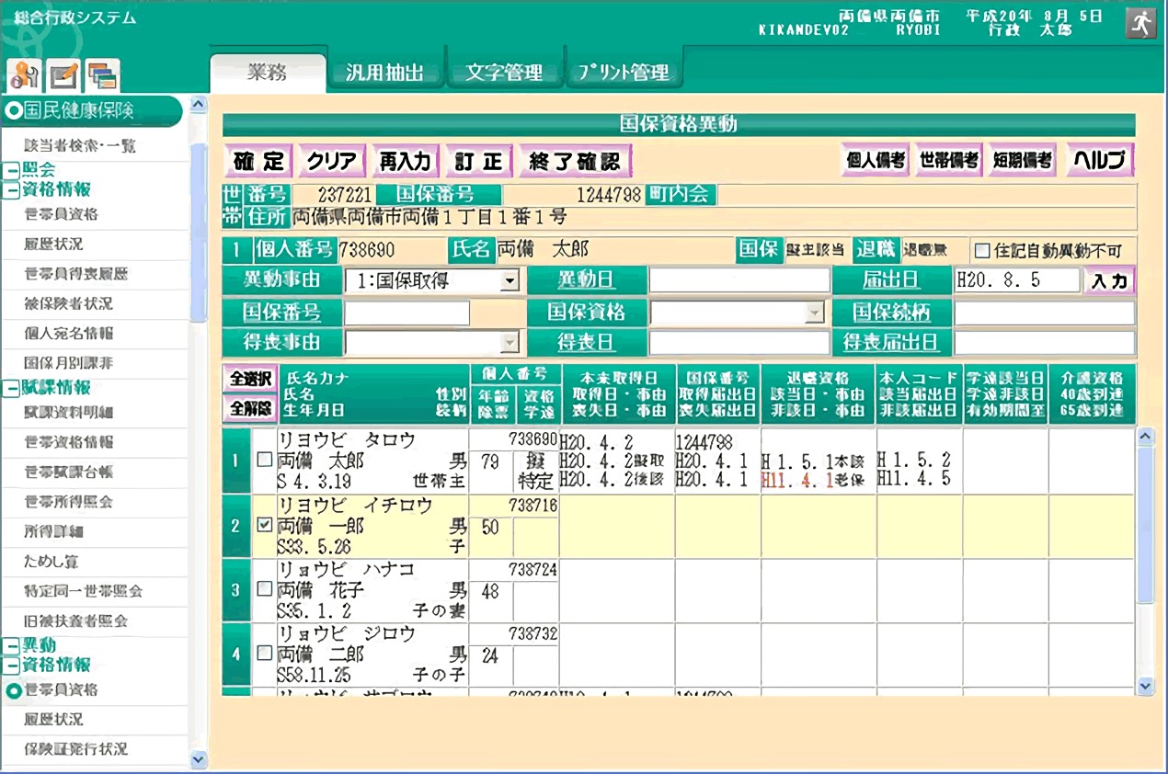1168x774 pixels.
Task: Hit the 再入力 button
Action: pyautogui.click(x=406, y=161)
